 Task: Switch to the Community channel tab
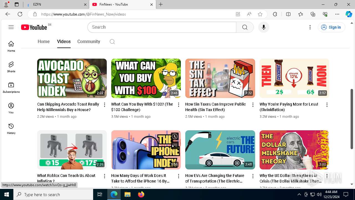89,42
